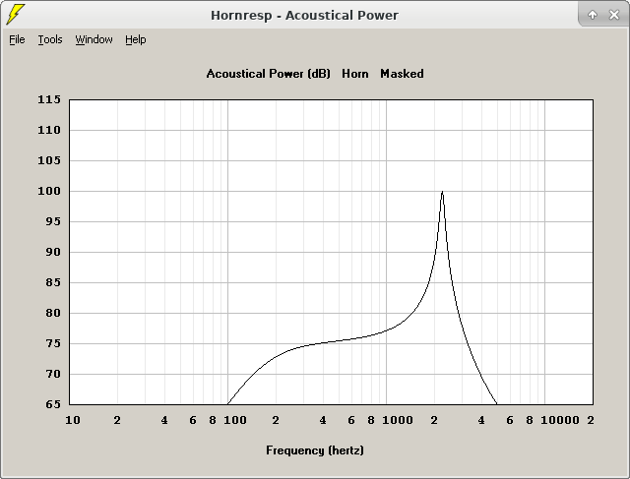
Task: Click the 85 dB y-axis label
Action: [x=53, y=282]
